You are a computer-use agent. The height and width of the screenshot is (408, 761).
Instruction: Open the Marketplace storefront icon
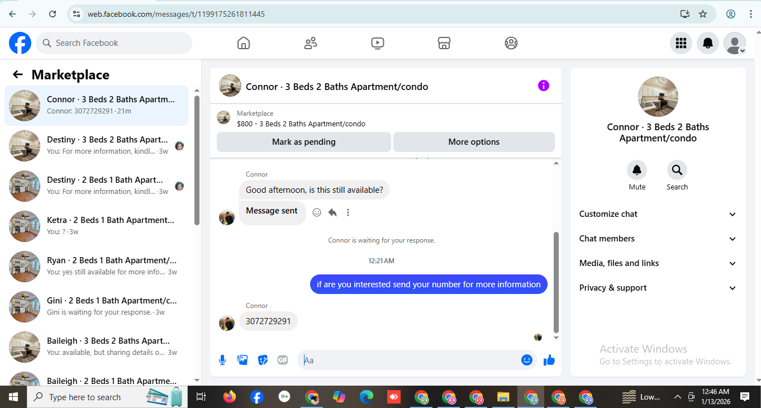pyautogui.click(x=444, y=43)
